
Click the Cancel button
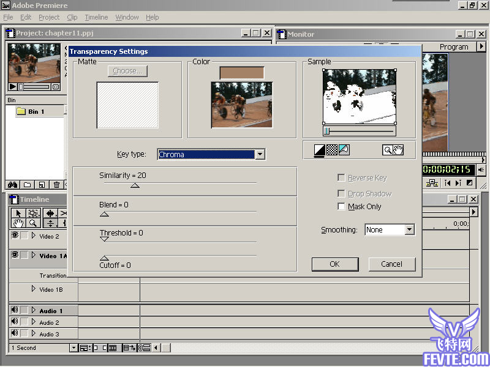[392, 264]
